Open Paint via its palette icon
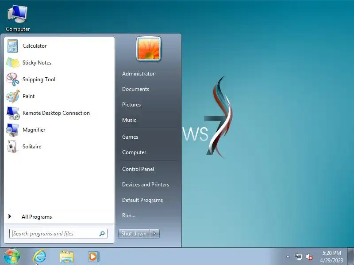This screenshot has width=354, height=265. pyautogui.click(x=13, y=96)
